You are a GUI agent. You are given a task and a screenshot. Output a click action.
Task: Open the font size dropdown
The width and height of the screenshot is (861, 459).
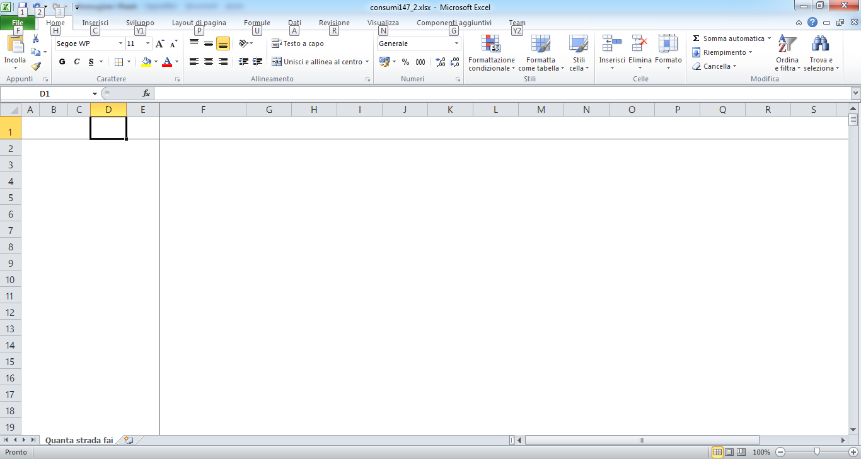[148, 44]
